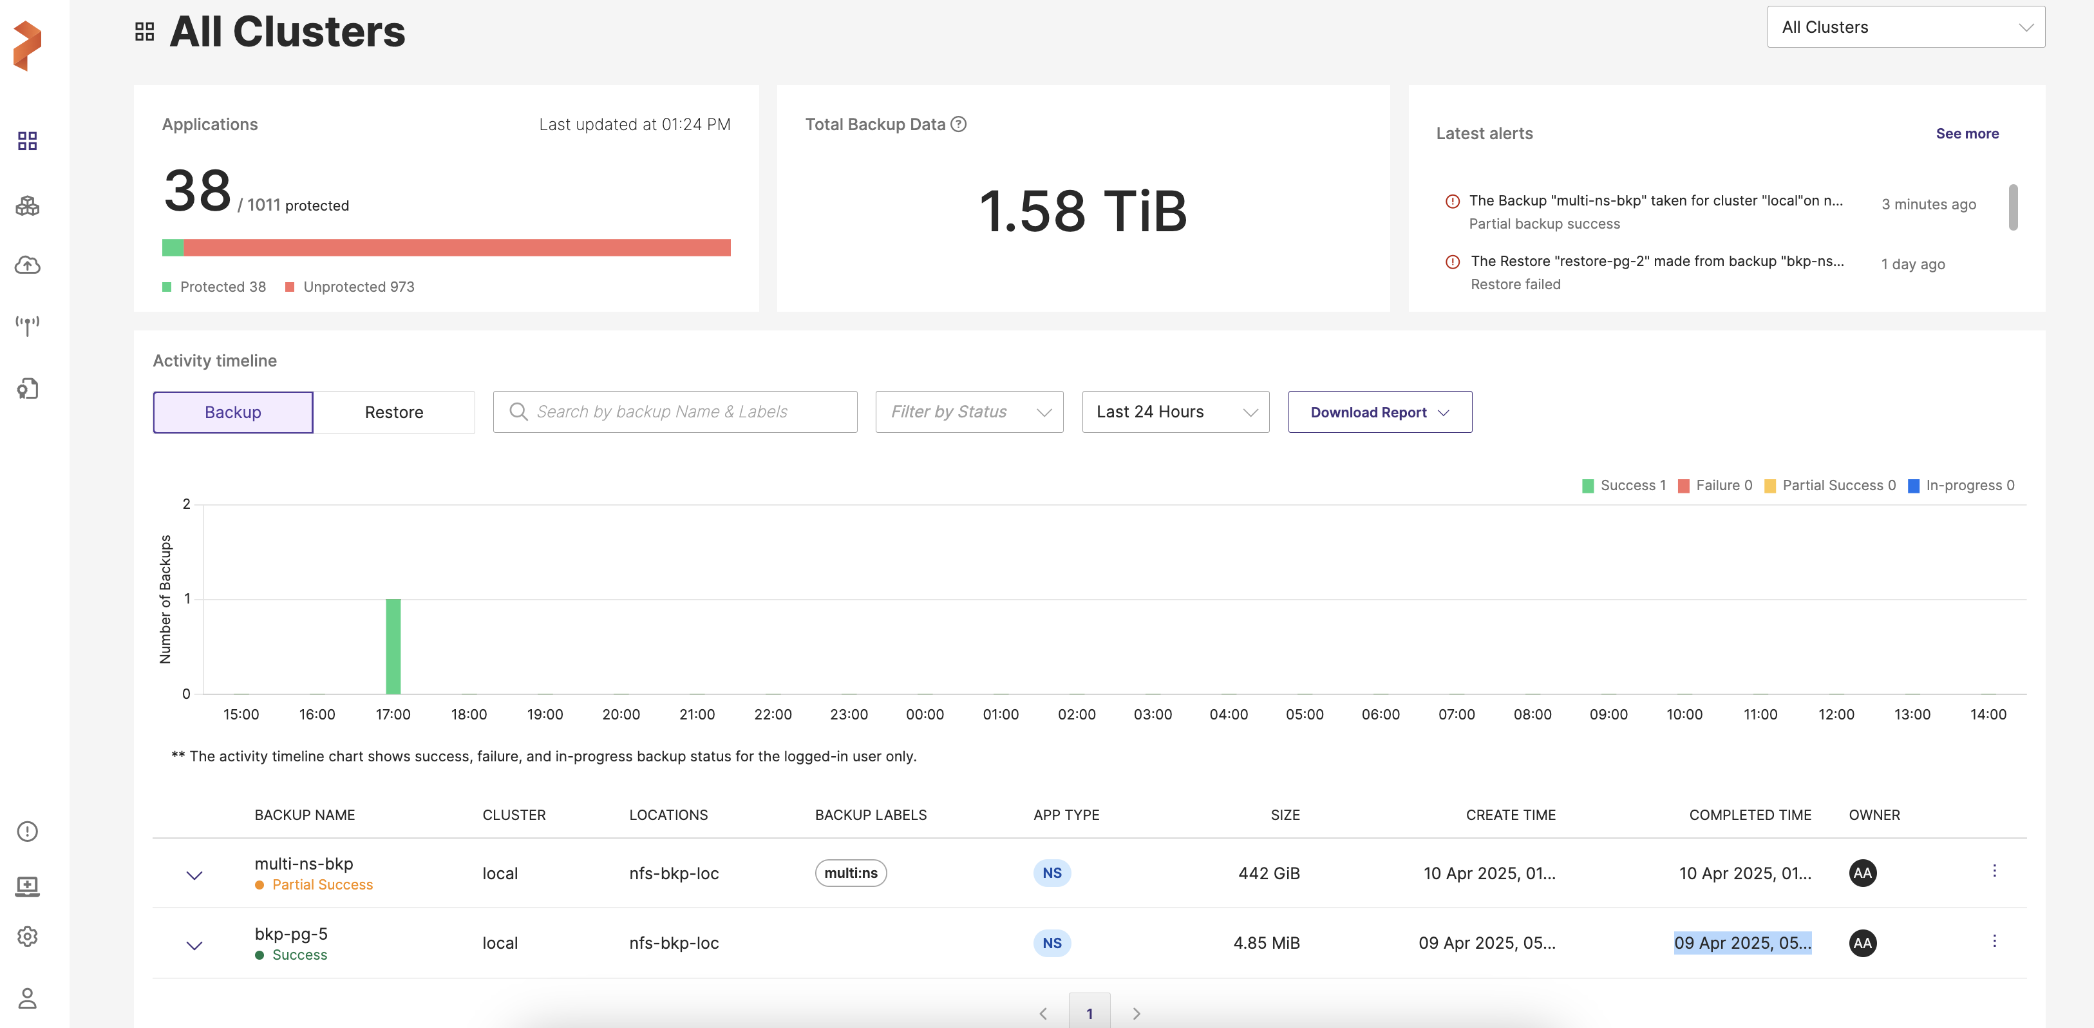Click the Download Report button

point(1379,412)
